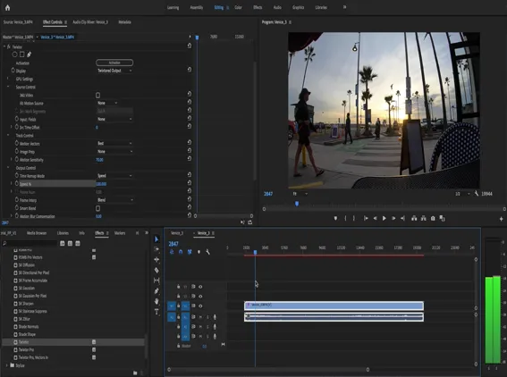Open the Frame Interp dropdown
Viewport: 507px width, 377px height.
pyautogui.click(x=115, y=200)
